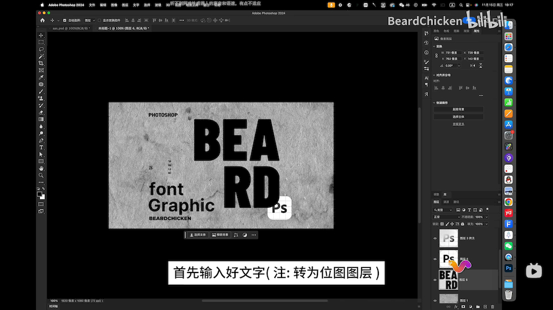553x310 pixels.
Task: Open the rotation angle dropdown
Action: (x=459, y=66)
